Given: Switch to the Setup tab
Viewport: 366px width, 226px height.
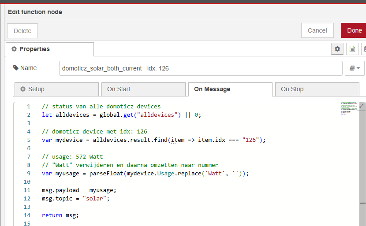Looking at the screenshot, I should pos(56,89).
